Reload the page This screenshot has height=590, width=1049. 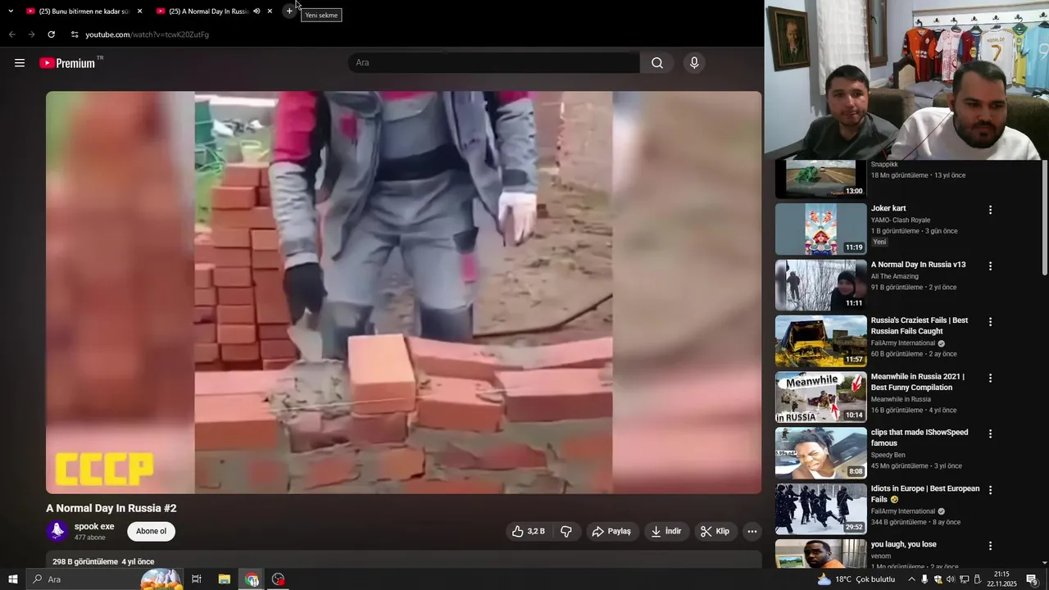tap(51, 34)
